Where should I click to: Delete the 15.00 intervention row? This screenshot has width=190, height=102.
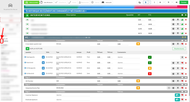186,29
